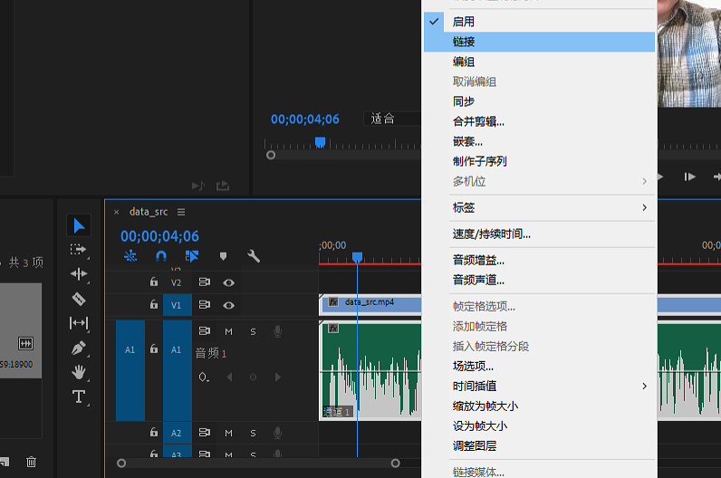Image resolution: width=721 pixels, height=478 pixels.
Task: Mute audio track A2
Action: point(228,433)
